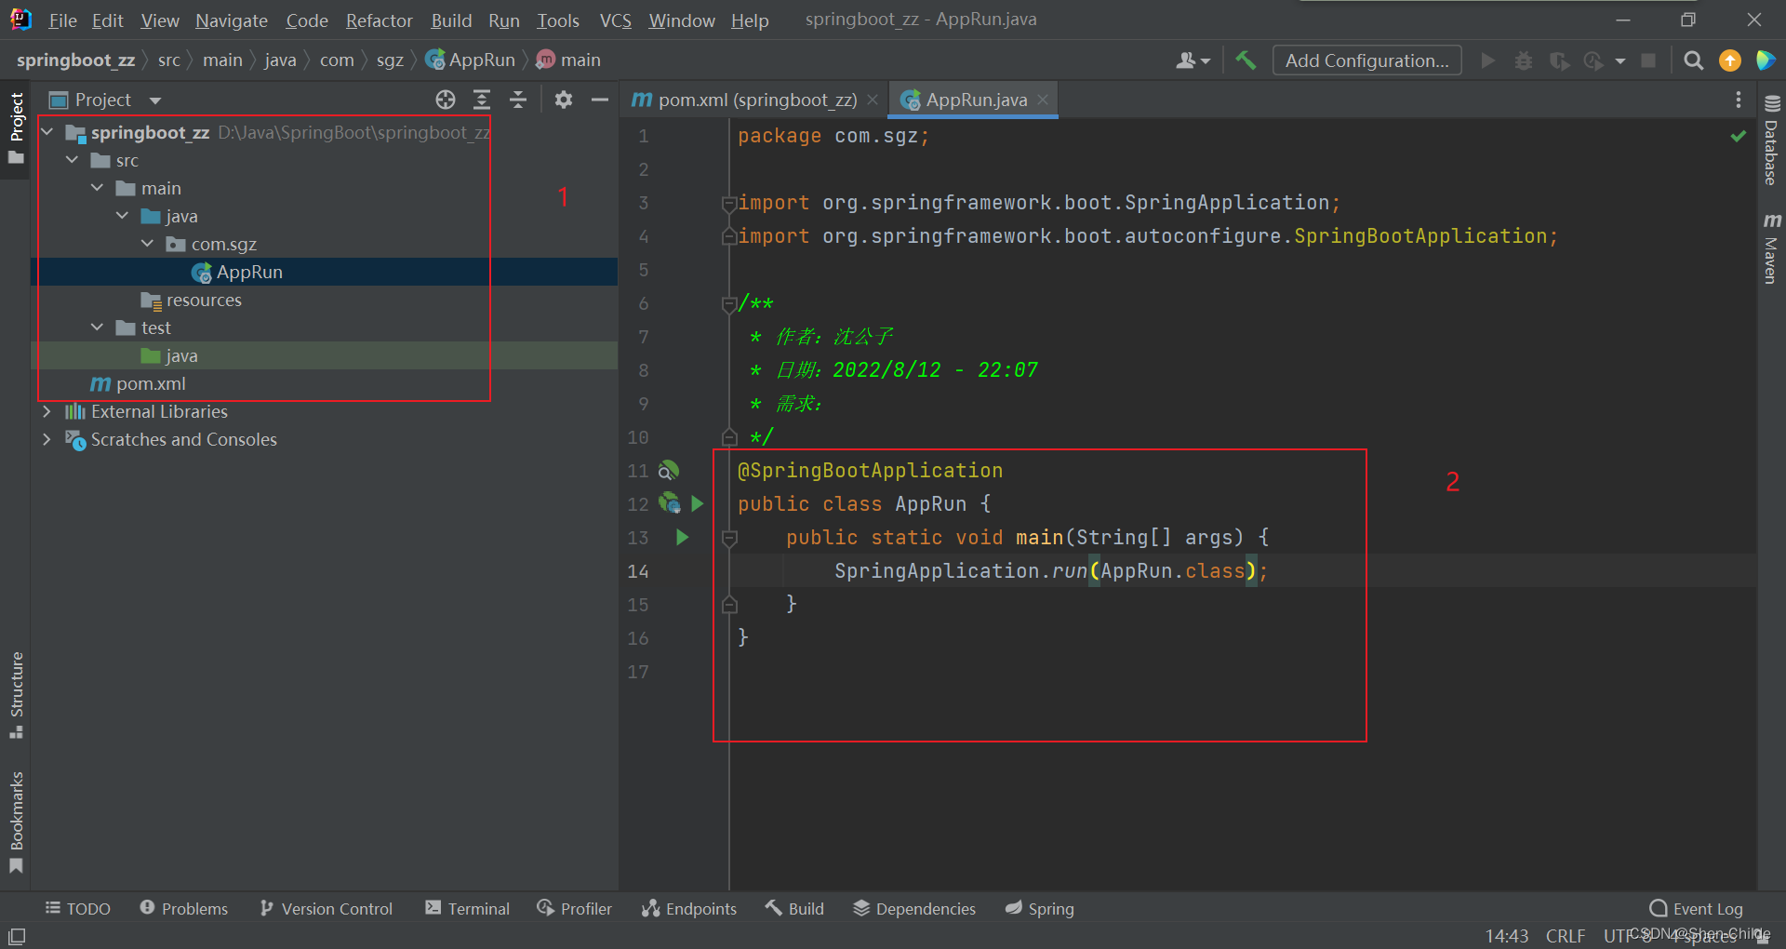Open the Project view dropdown arrow

point(154,100)
